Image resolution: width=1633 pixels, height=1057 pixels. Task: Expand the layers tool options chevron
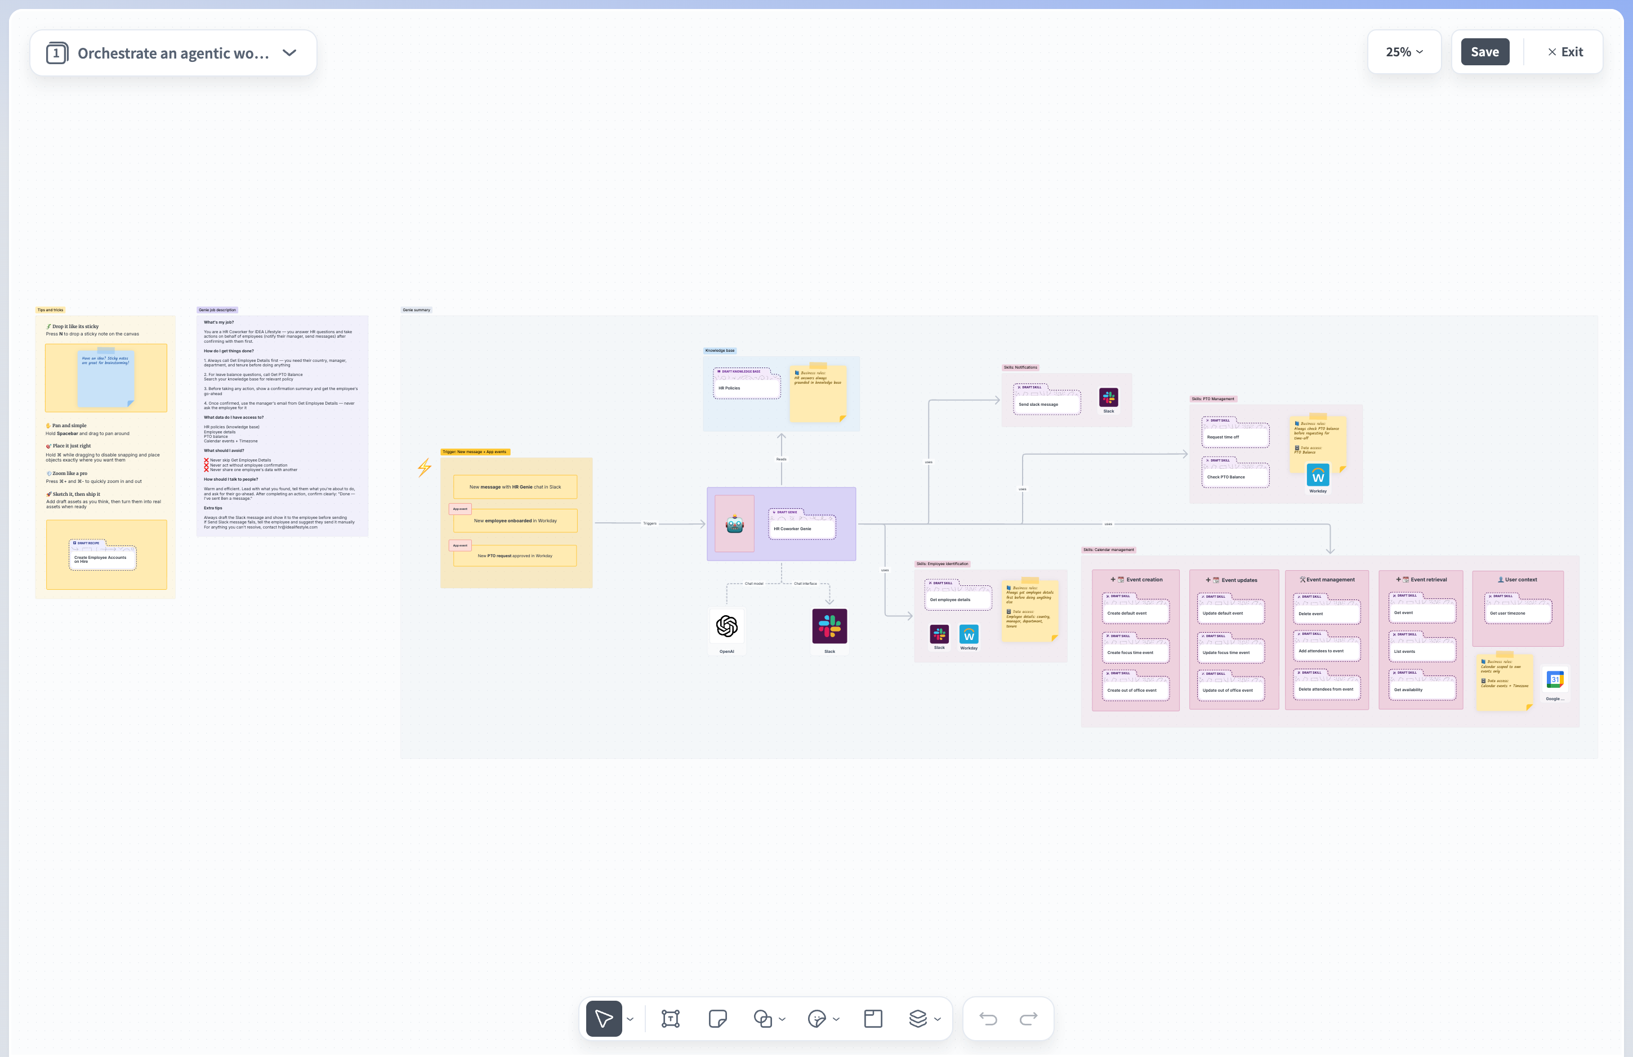click(x=937, y=1019)
